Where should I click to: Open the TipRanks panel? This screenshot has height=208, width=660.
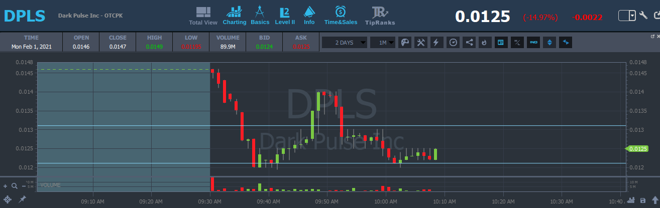(380, 16)
